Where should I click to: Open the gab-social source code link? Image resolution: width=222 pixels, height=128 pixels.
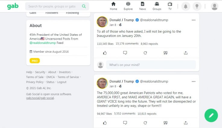[40, 98]
